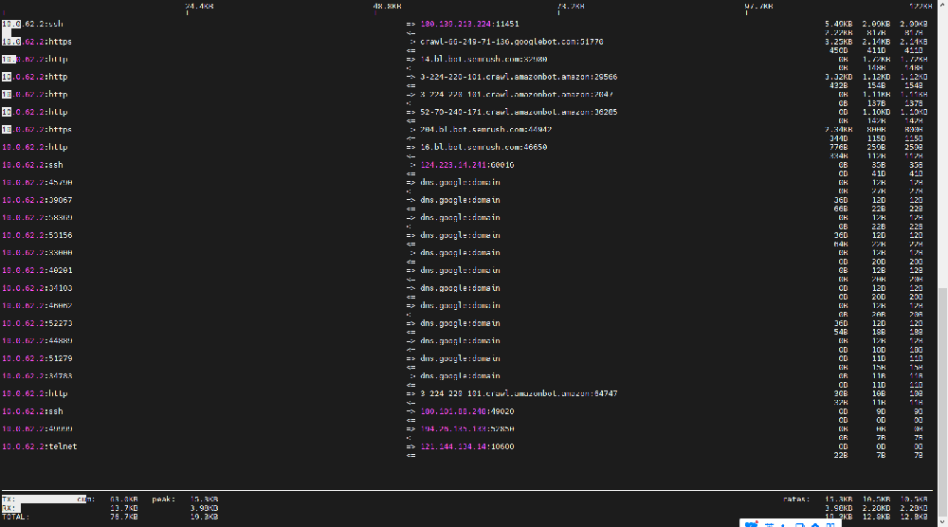This screenshot has height=527, width=948.
Task: Click the 73.2KB scale label
Action: click(571, 6)
